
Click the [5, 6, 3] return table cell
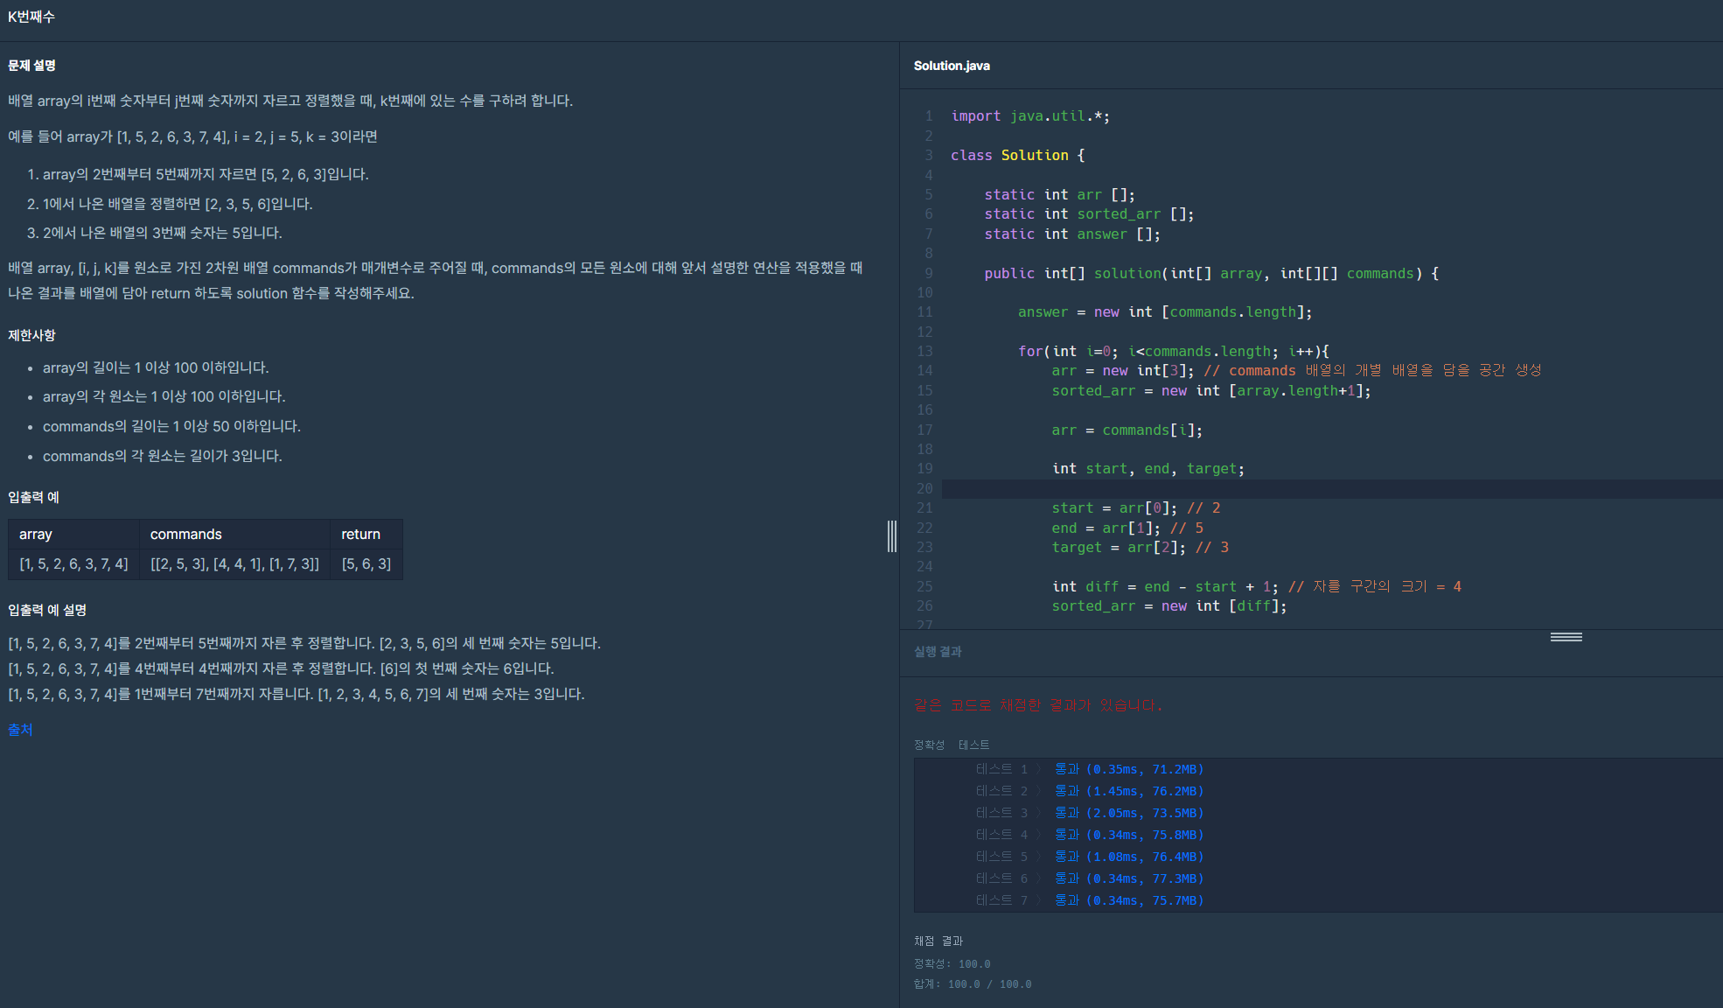pos(366,563)
